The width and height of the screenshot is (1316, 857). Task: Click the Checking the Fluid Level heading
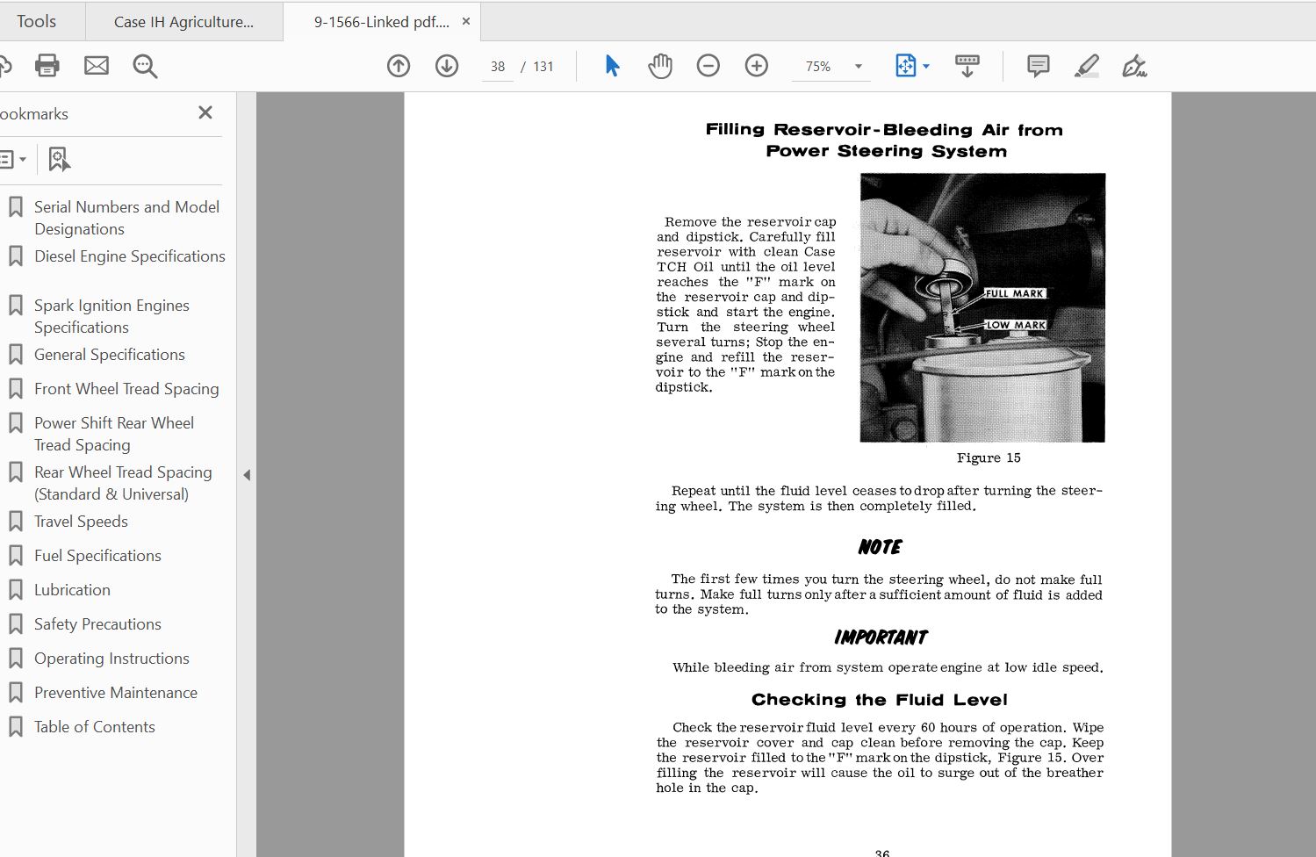[x=879, y=700]
